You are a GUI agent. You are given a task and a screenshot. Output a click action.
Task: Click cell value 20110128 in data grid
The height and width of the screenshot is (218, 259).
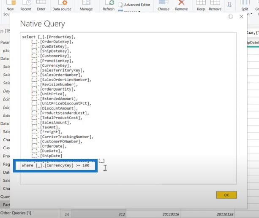click(x=225, y=214)
